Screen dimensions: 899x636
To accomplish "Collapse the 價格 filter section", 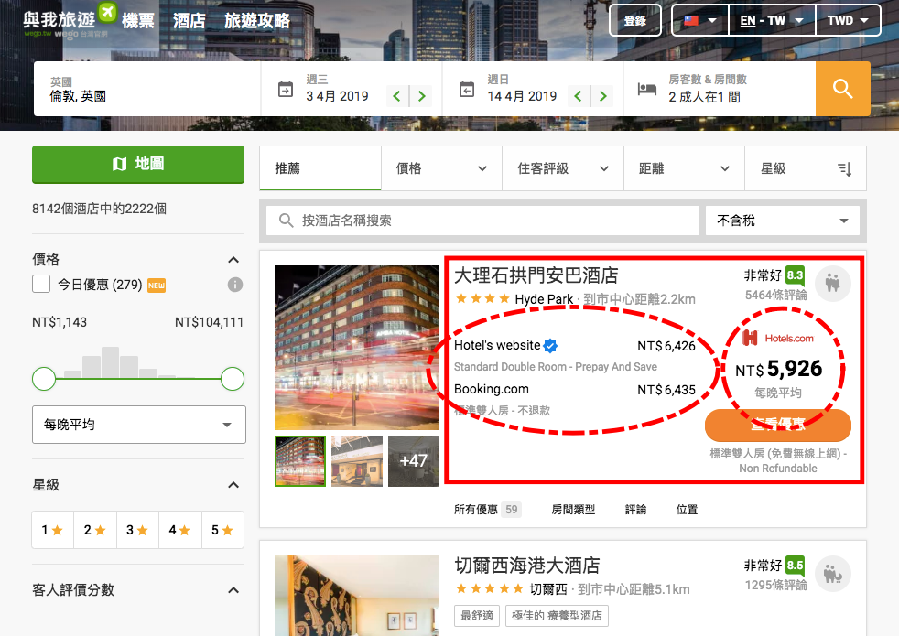I will click(x=233, y=260).
